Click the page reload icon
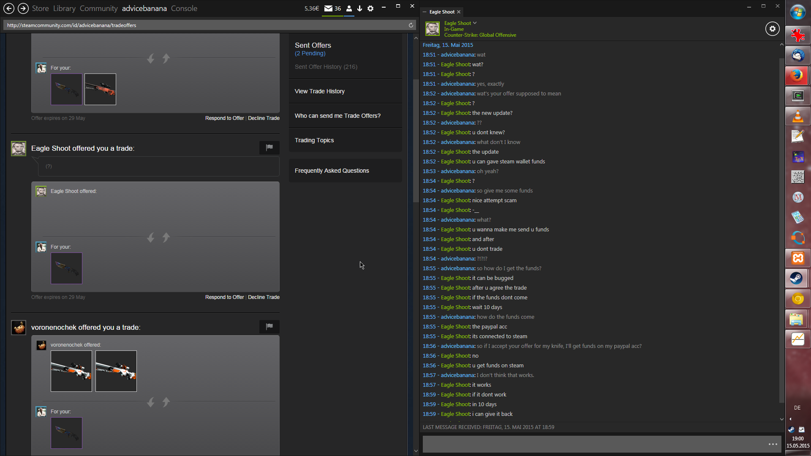This screenshot has width=811, height=456. [411, 25]
